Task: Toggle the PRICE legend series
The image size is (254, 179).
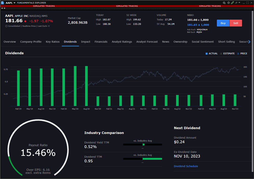Action: pyautogui.click(x=242, y=54)
